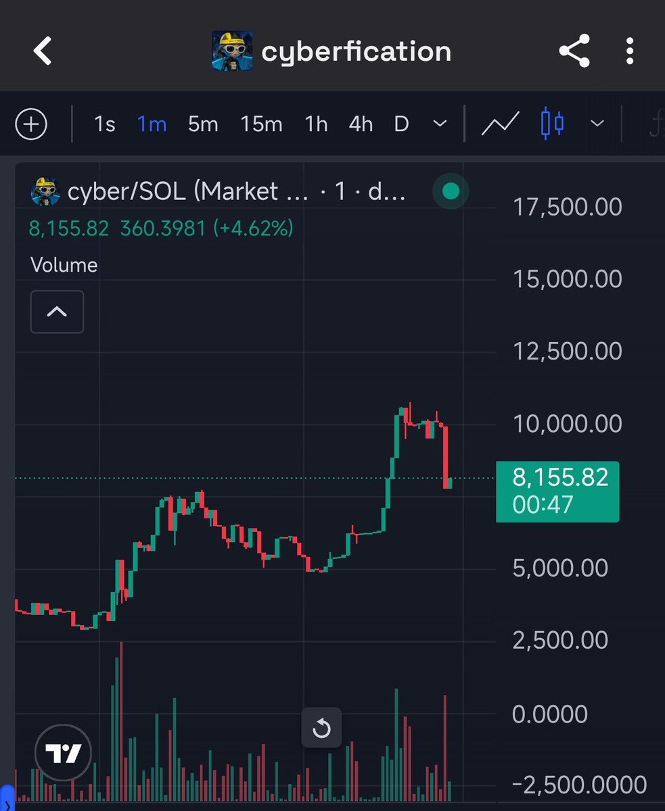Viewport: 665px width, 811px height.
Task: Expand the timeframe dropdown chevron
Action: tap(440, 124)
